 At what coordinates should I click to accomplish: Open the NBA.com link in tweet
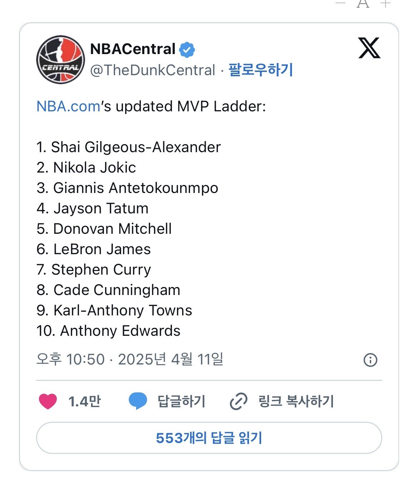pyautogui.click(x=68, y=106)
